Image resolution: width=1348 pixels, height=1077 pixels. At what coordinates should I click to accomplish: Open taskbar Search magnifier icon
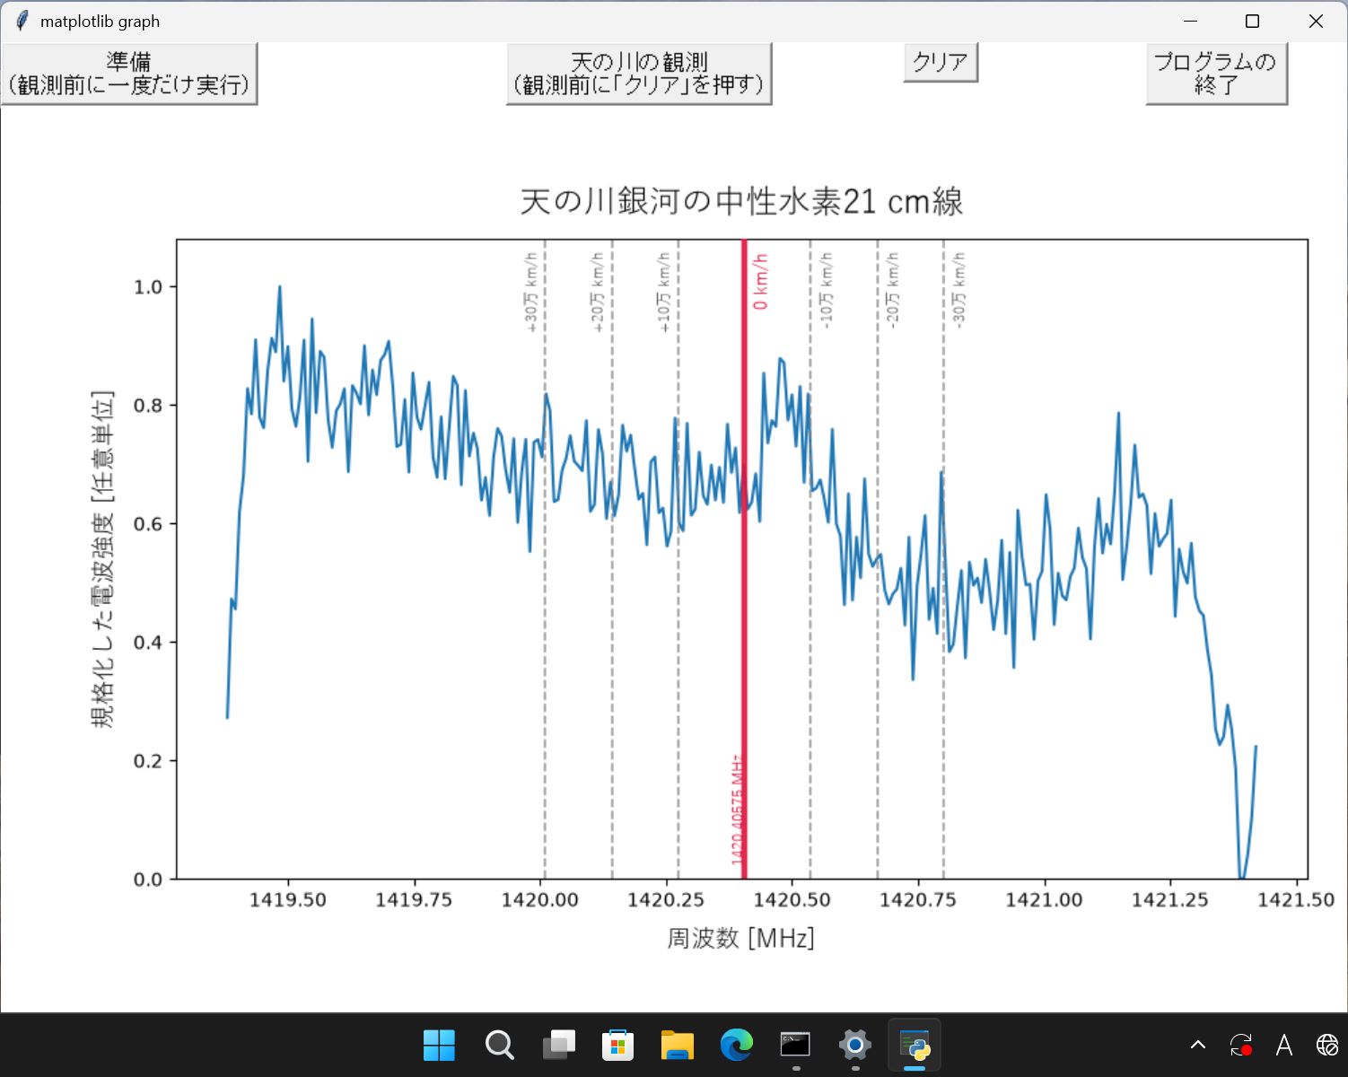click(499, 1046)
